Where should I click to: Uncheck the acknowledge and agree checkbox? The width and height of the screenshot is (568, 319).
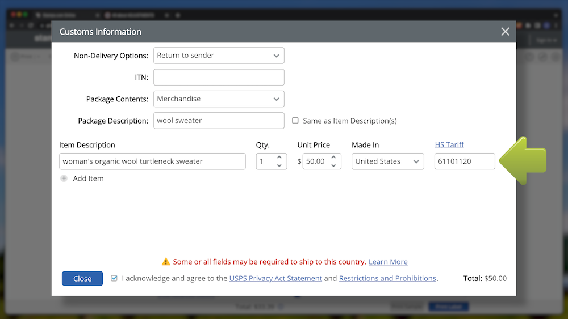pyautogui.click(x=114, y=278)
